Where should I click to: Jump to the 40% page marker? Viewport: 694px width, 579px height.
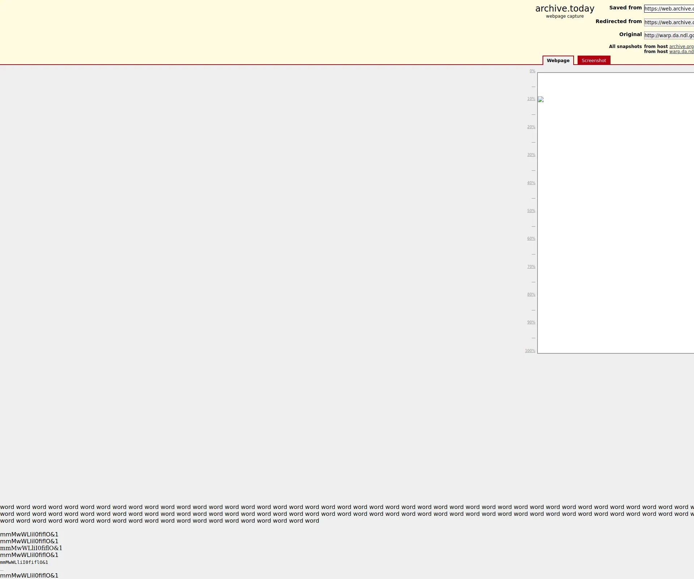click(531, 183)
